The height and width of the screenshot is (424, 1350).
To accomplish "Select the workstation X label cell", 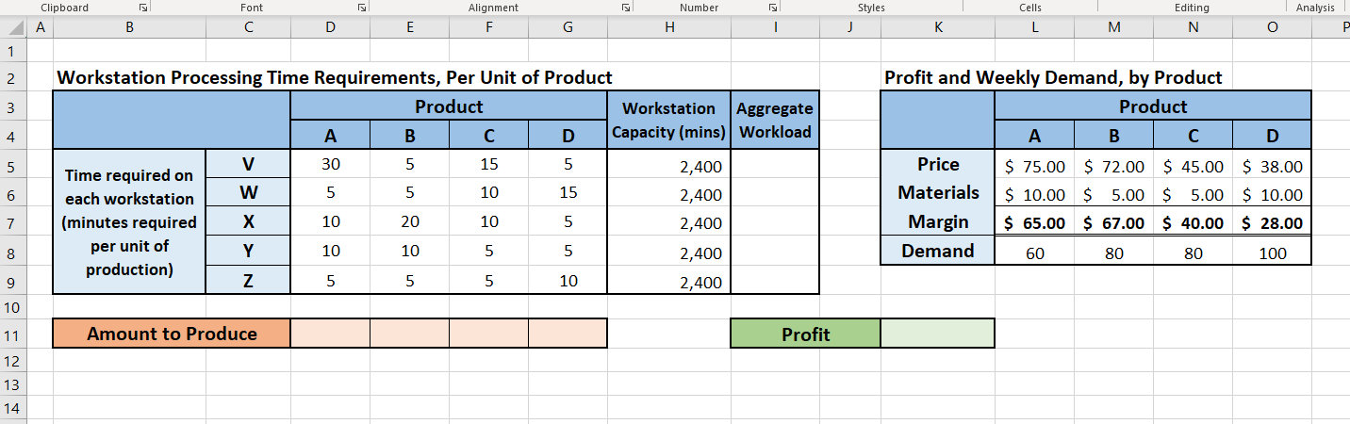I will click(248, 223).
